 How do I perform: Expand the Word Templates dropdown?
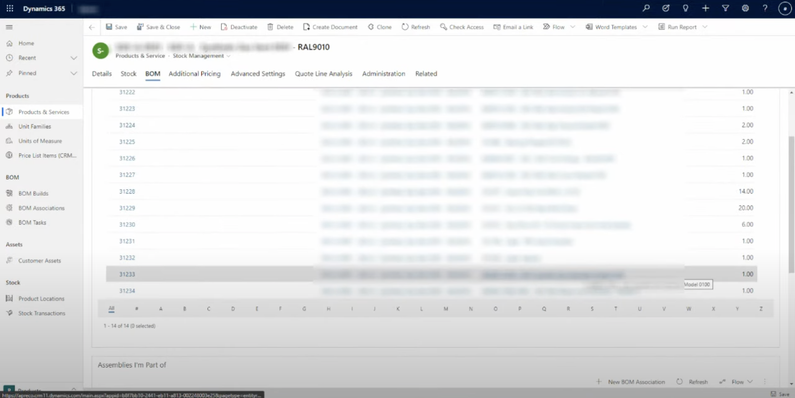[645, 27]
